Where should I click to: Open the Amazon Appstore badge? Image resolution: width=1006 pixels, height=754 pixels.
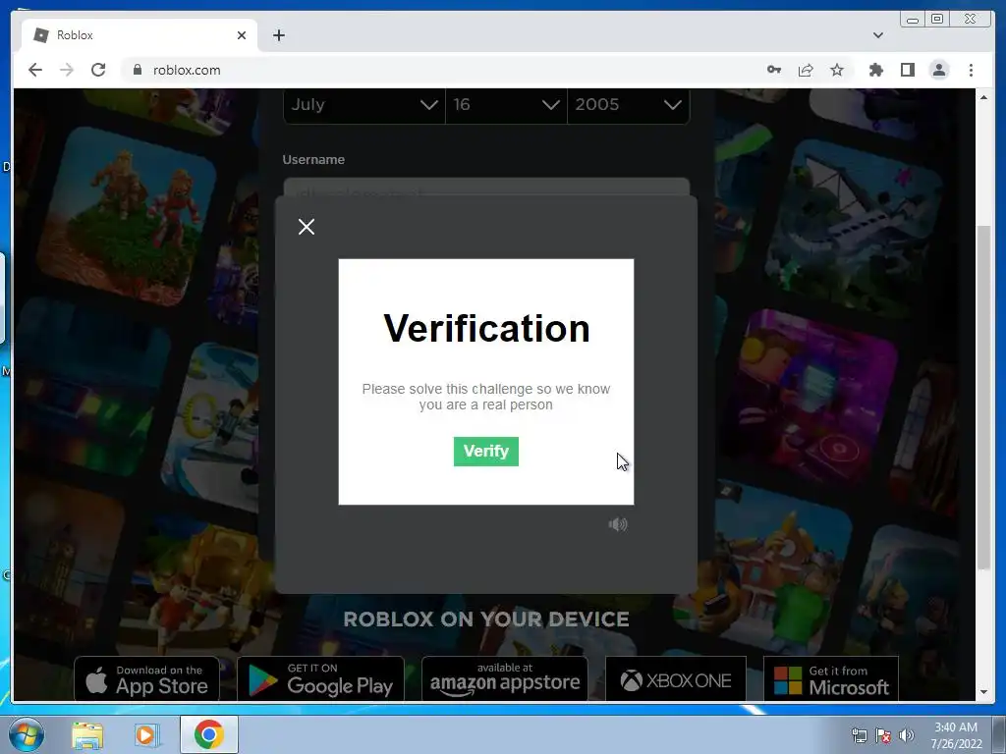point(505,678)
